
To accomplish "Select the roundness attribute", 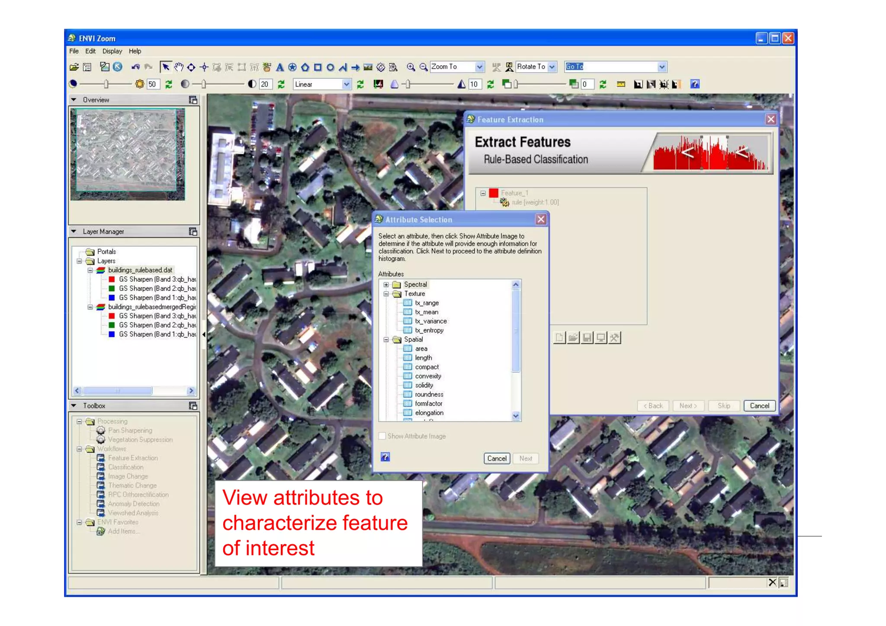I will pyautogui.click(x=429, y=395).
